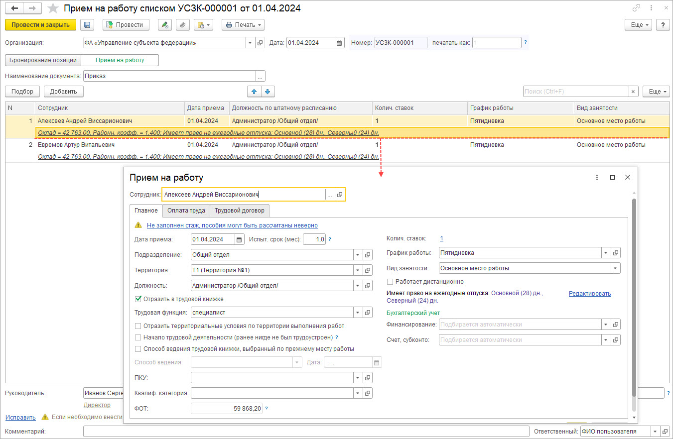Switch to Бронирование позиции tab
This screenshot has height=439, width=673.
[x=43, y=60]
